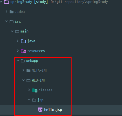Collapse the main folder arrow
This screenshot has height=116, width=122.
(12, 31)
